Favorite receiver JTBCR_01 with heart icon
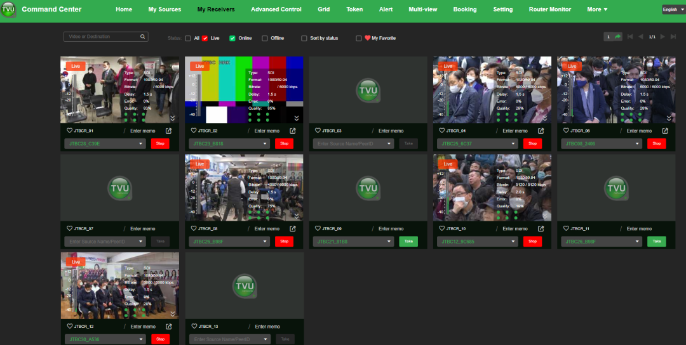 70,131
